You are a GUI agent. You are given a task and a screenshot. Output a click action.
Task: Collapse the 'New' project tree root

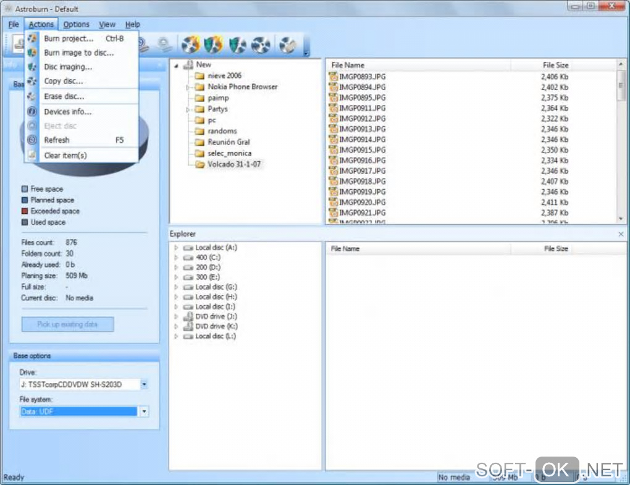[x=177, y=65]
